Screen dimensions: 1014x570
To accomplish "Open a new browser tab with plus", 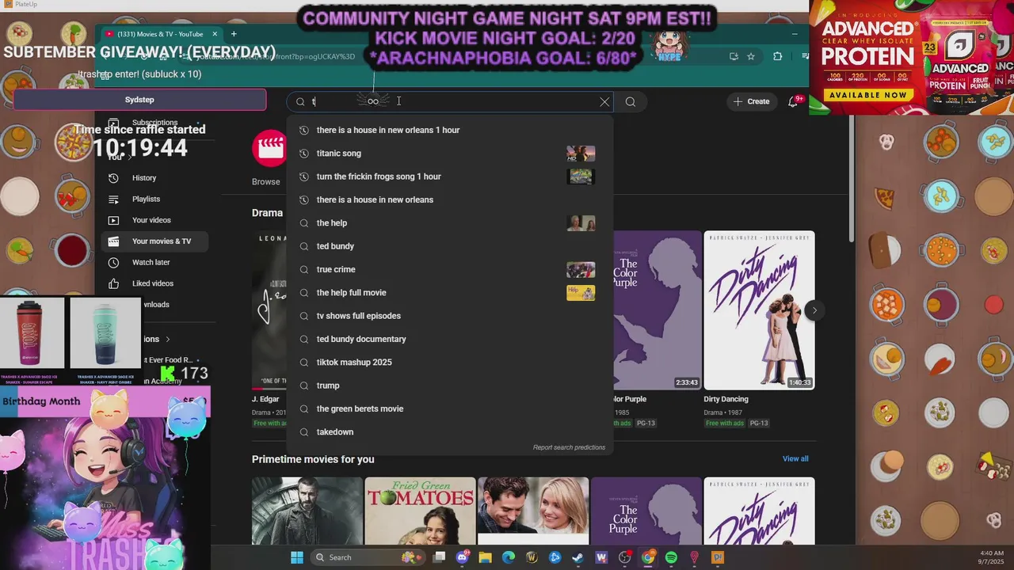I will click(234, 34).
